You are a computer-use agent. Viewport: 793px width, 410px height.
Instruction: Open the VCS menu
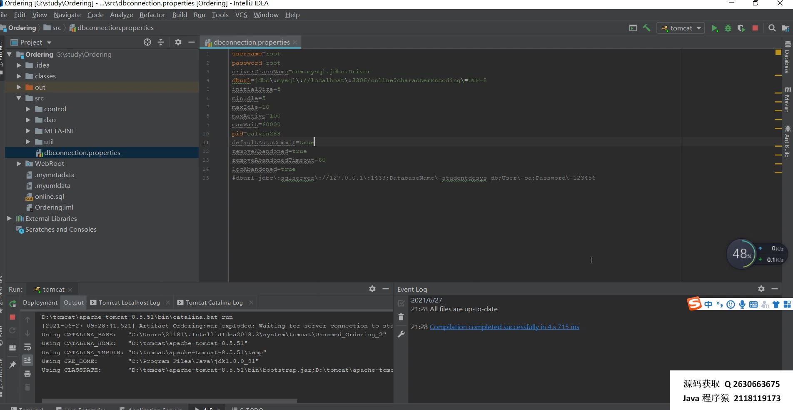(241, 15)
